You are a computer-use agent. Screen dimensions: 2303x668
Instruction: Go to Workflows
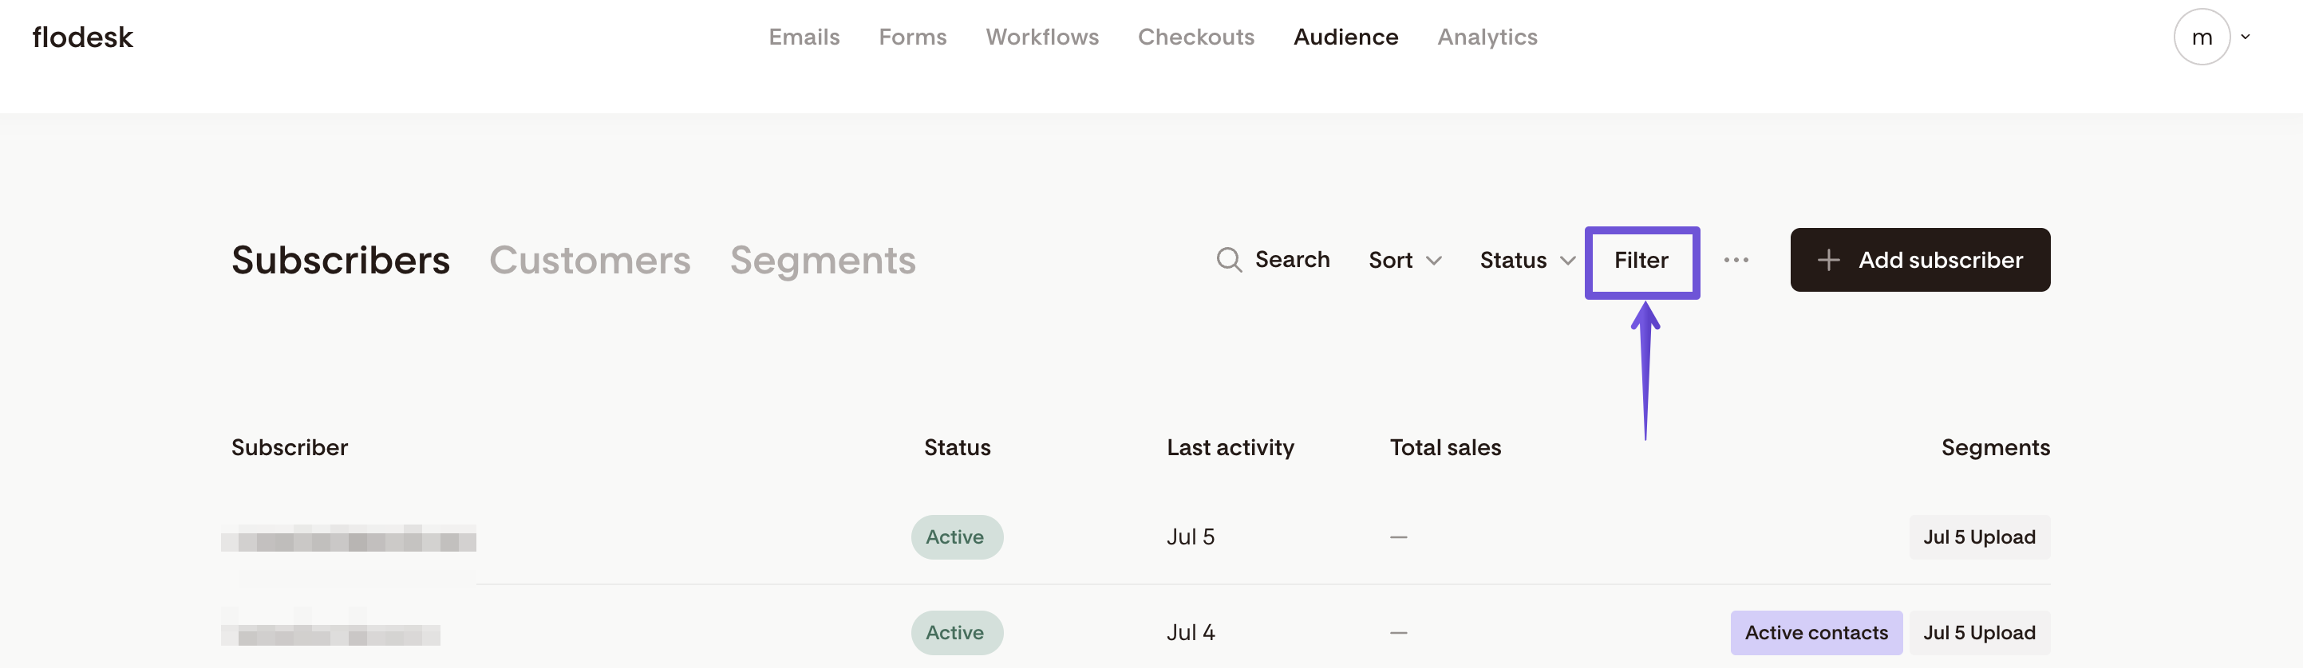[x=1041, y=37]
